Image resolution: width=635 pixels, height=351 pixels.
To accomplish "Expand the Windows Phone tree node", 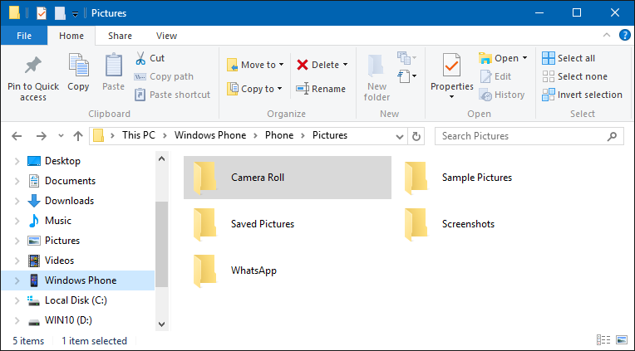I will [17, 280].
